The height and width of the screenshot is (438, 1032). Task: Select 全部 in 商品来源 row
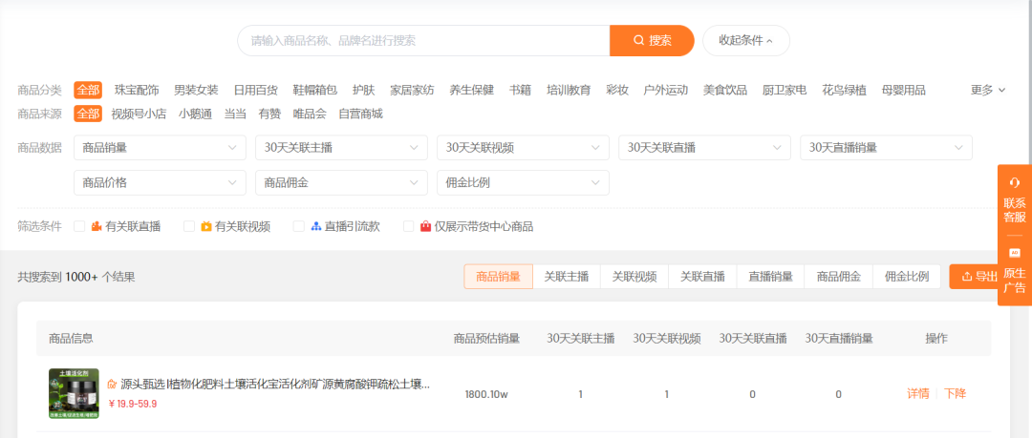pos(88,114)
